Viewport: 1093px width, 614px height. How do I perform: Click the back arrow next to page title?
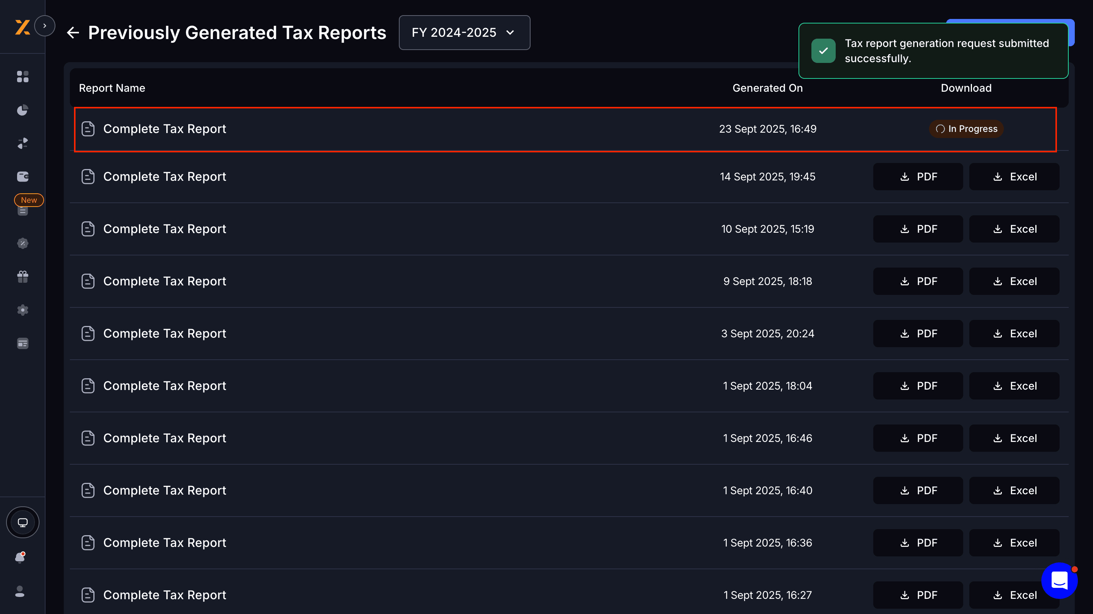tap(73, 33)
